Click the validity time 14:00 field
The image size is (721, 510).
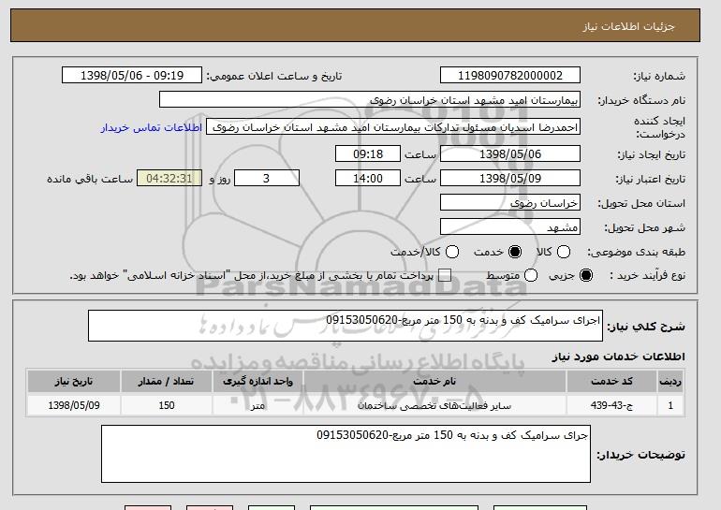pos(368,179)
